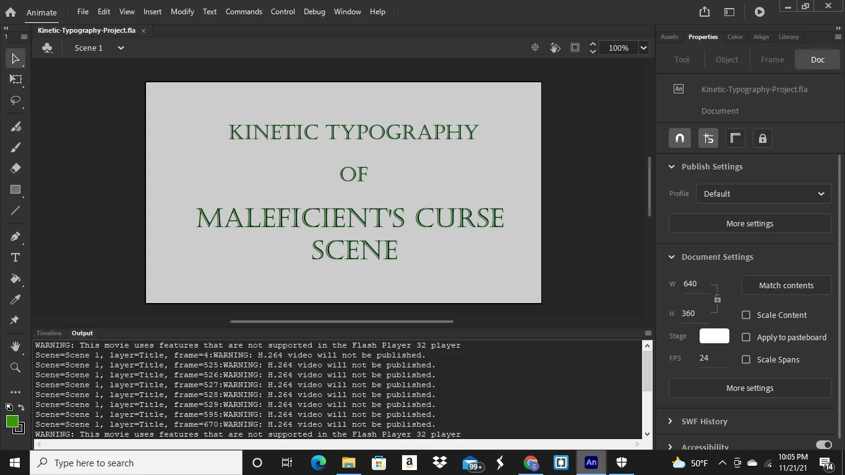Switch to the Timeline tab
Image resolution: width=845 pixels, height=475 pixels.
tap(49, 333)
